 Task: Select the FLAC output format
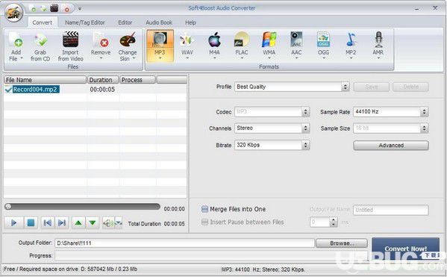coord(242,46)
